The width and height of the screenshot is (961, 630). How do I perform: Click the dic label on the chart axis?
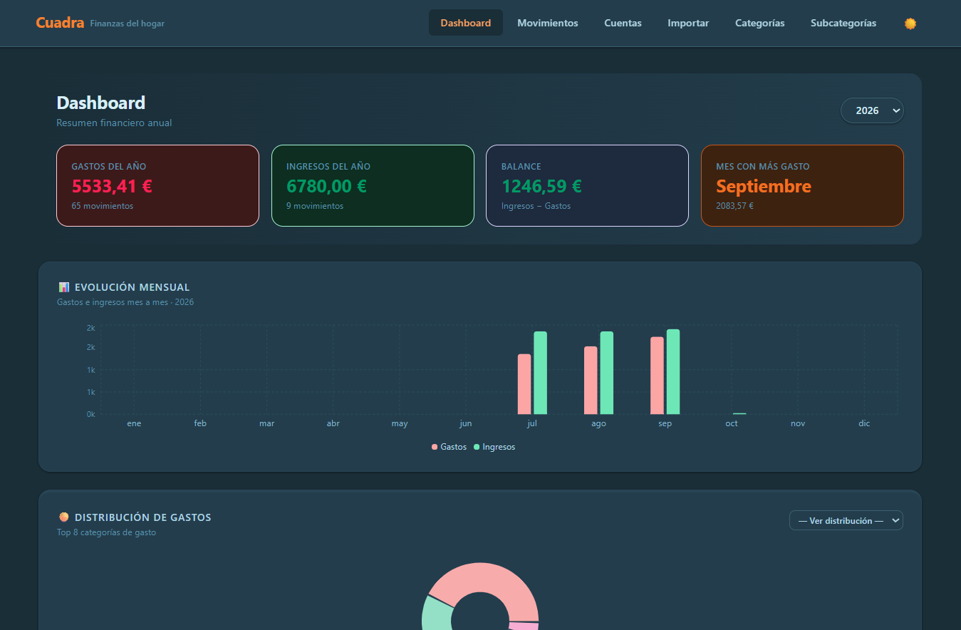click(864, 423)
